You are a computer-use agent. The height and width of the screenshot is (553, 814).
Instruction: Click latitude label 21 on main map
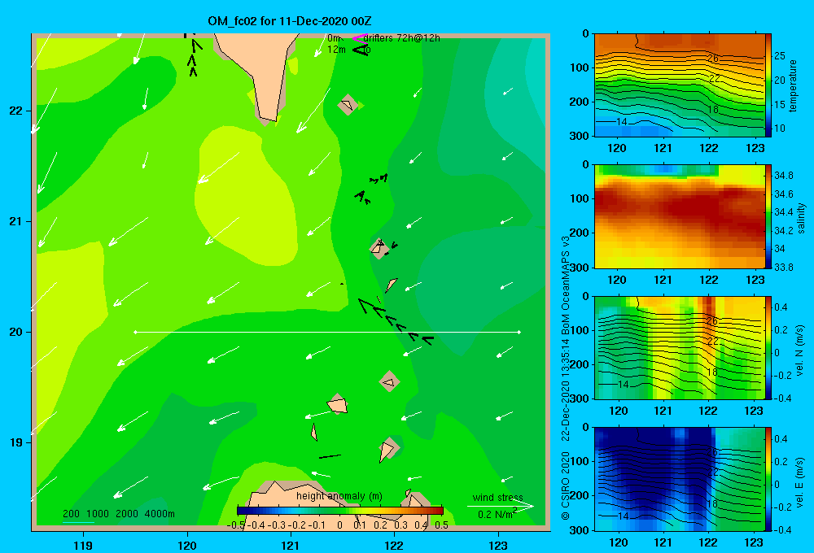tap(16, 221)
